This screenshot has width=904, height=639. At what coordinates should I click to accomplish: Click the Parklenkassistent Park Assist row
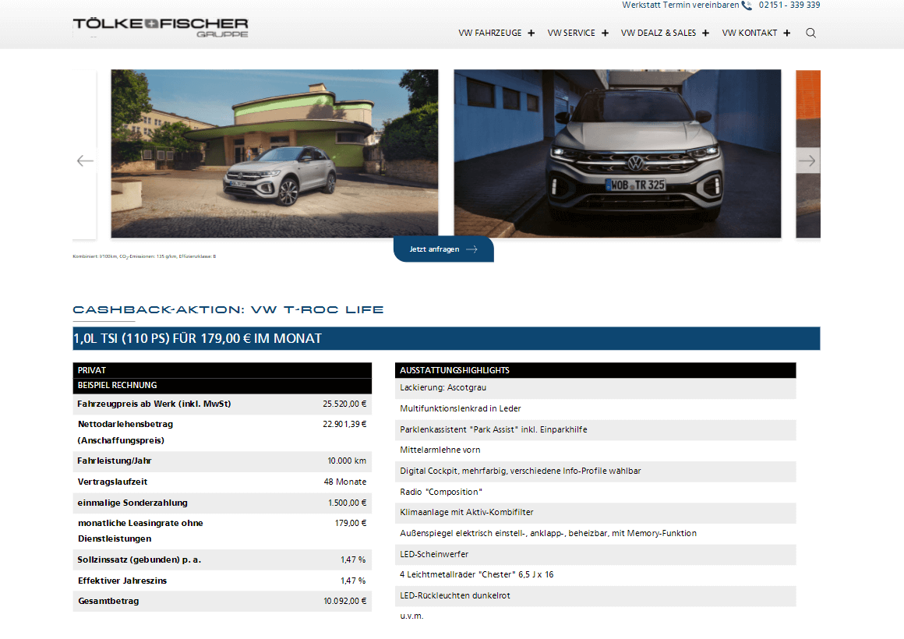595,429
